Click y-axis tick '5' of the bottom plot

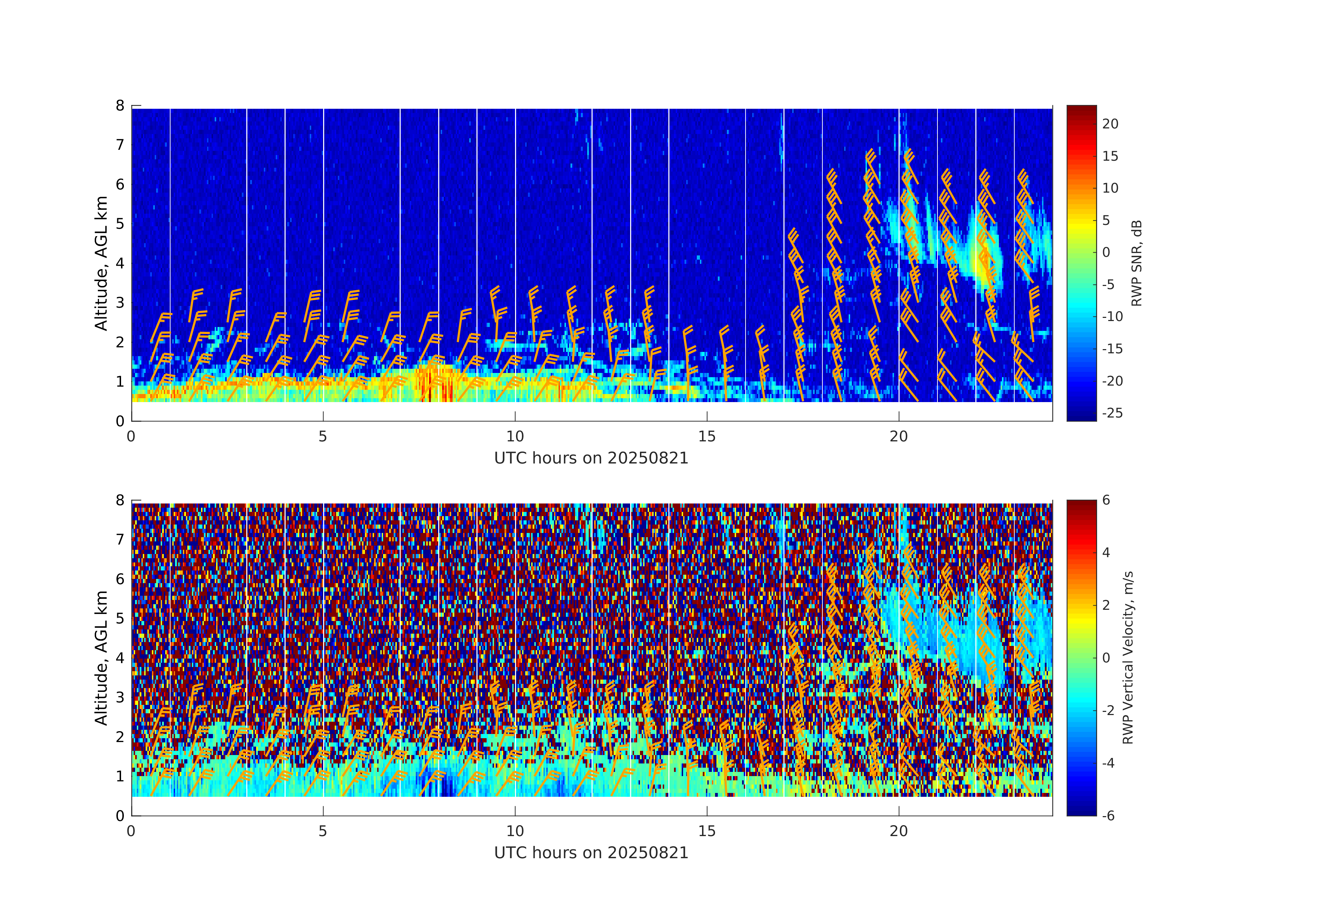120,619
